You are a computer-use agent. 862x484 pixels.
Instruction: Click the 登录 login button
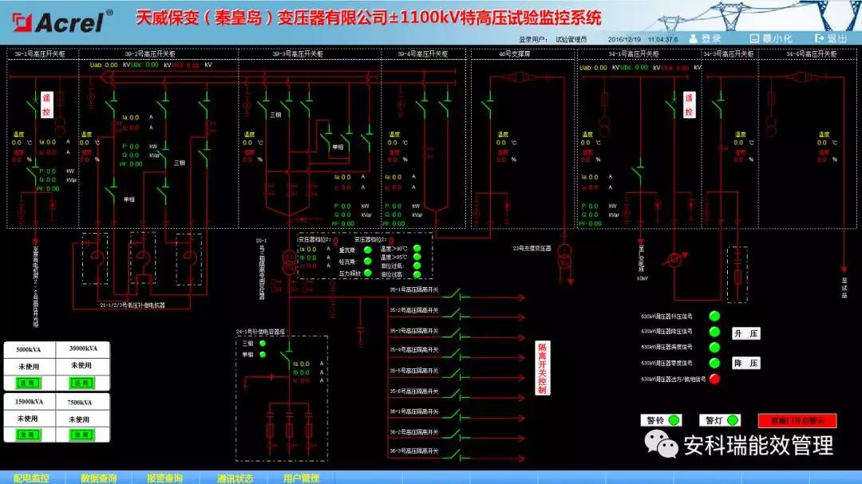(x=706, y=38)
